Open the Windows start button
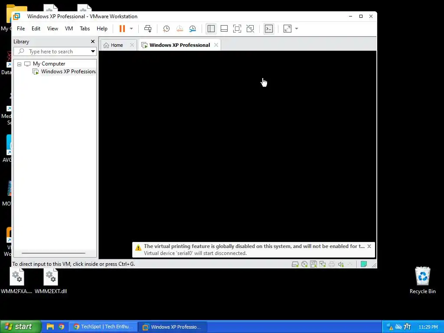This screenshot has width=444, height=333. pyautogui.click(x=20, y=326)
